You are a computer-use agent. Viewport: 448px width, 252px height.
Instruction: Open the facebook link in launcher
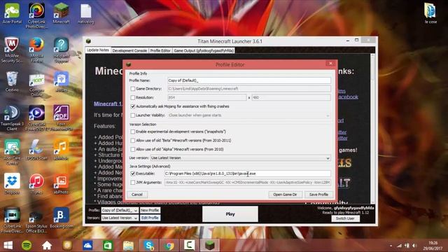click(348, 97)
